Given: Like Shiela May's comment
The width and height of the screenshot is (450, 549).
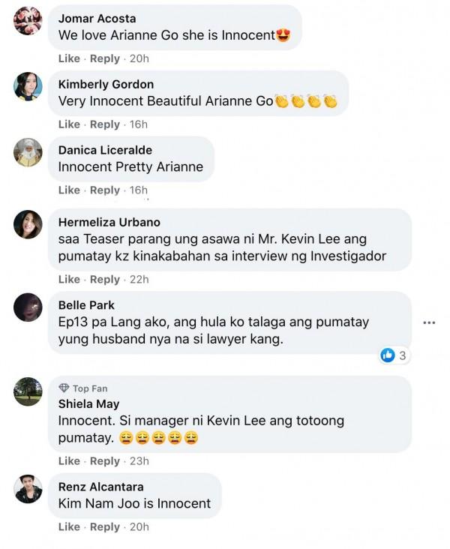Looking at the screenshot, I should tap(69, 461).
